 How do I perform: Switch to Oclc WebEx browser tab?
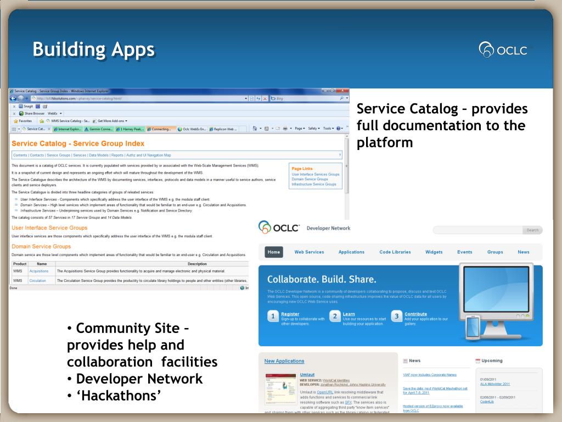[x=192, y=129]
